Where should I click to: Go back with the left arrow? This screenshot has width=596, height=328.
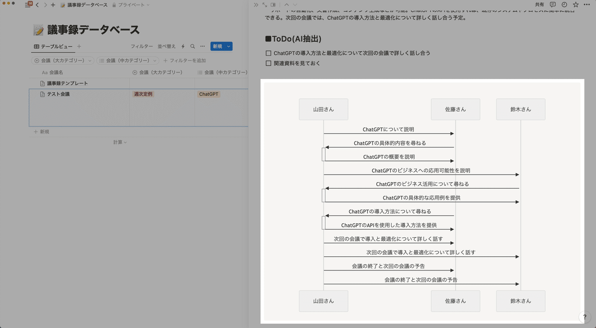pos(38,5)
